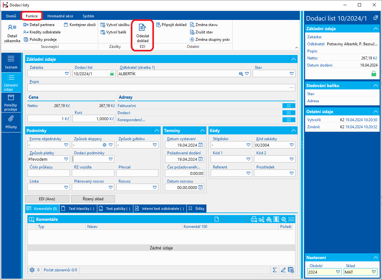Click print icon in Komentáře toolbar
The height and width of the screenshot is (280, 382).
(254, 219)
